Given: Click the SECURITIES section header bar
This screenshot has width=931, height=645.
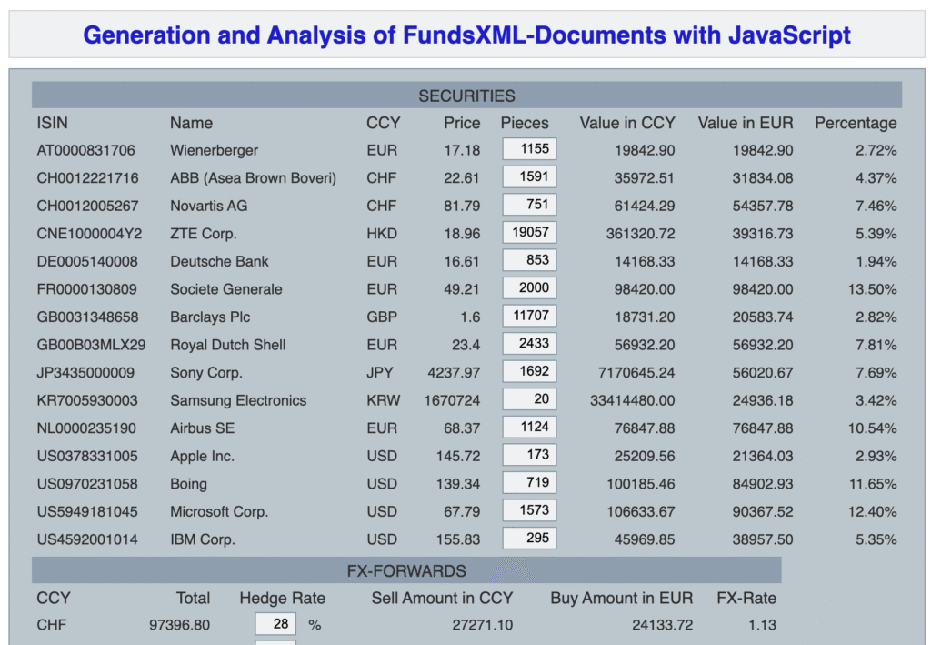Looking at the screenshot, I should [466, 96].
